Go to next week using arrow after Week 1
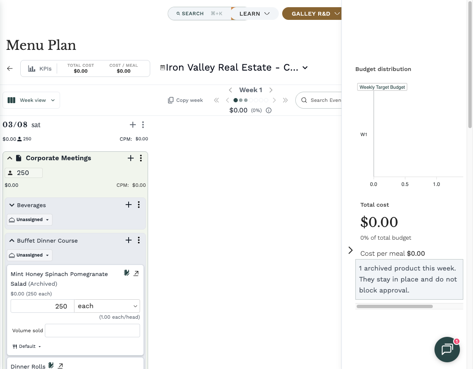The height and width of the screenshot is (369, 473). pos(271,90)
